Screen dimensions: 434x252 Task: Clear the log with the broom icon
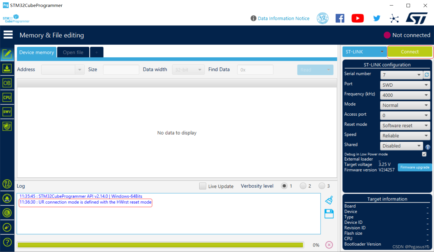(329, 200)
